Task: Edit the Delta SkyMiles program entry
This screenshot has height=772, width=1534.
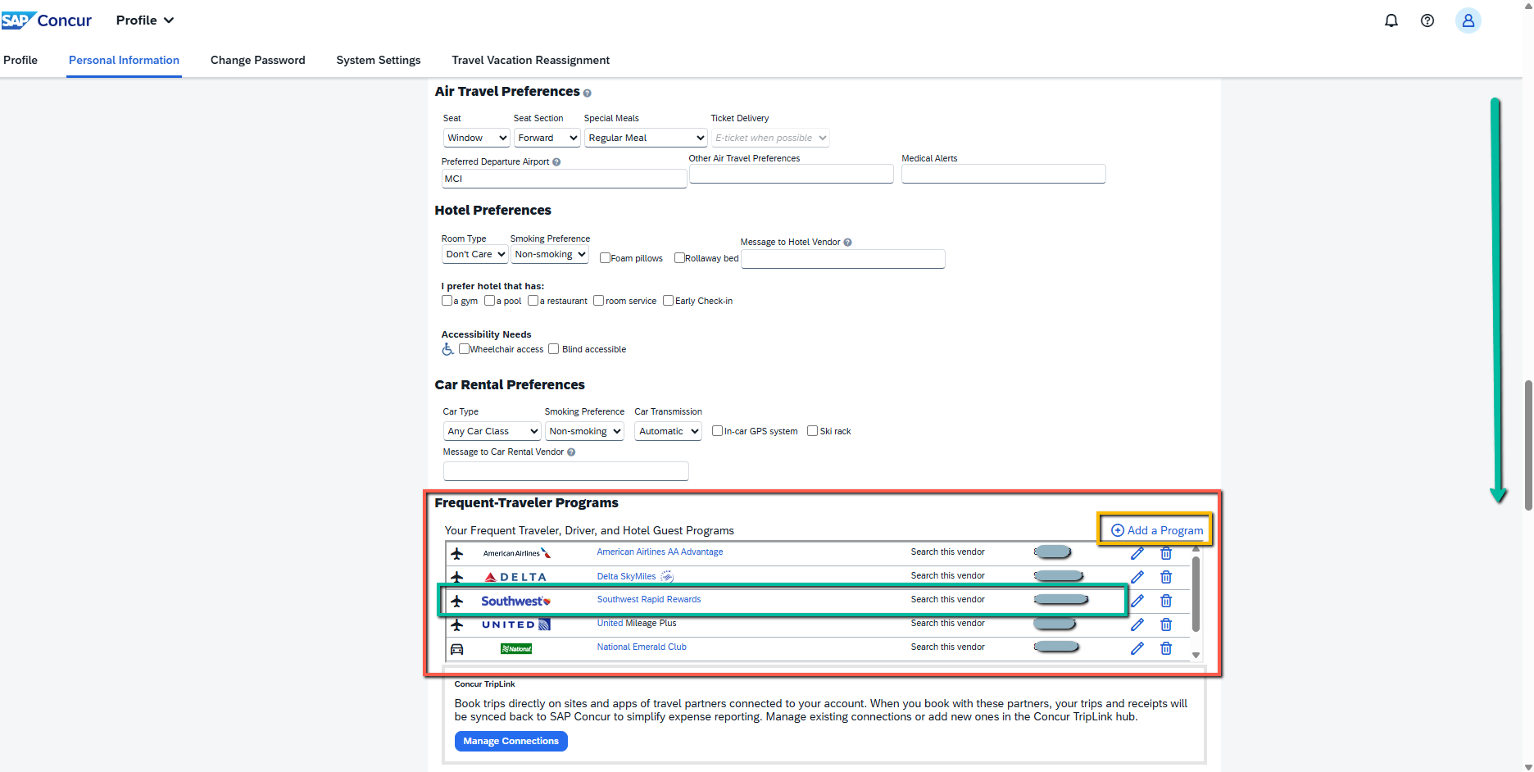Action: (x=1137, y=577)
